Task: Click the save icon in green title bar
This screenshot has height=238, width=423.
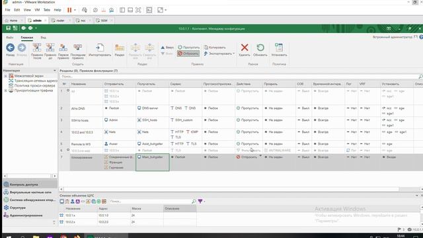Action: pyautogui.click(x=9, y=28)
